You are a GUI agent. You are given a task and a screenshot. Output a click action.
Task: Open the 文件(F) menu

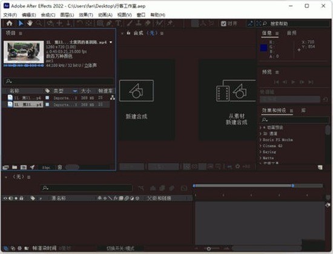[x=10, y=15]
